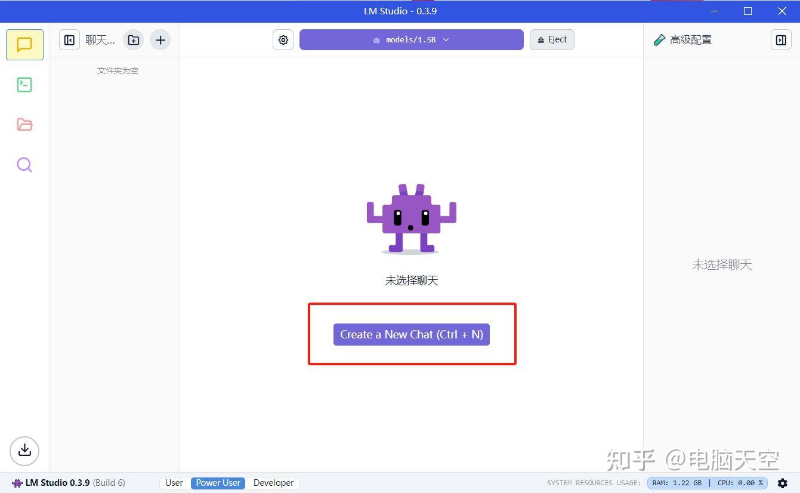The width and height of the screenshot is (800, 493).
Task: Click the plus icon to add chat
Action: [x=160, y=40]
